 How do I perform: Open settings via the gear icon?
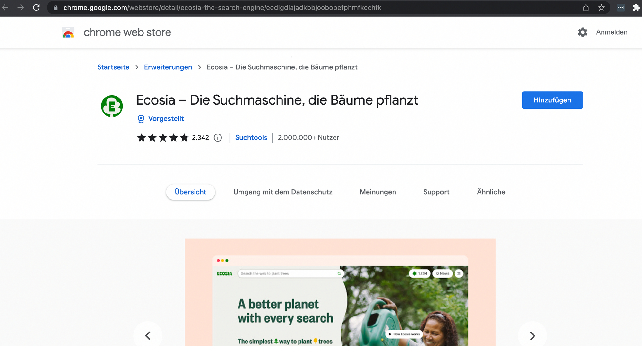pyautogui.click(x=583, y=32)
